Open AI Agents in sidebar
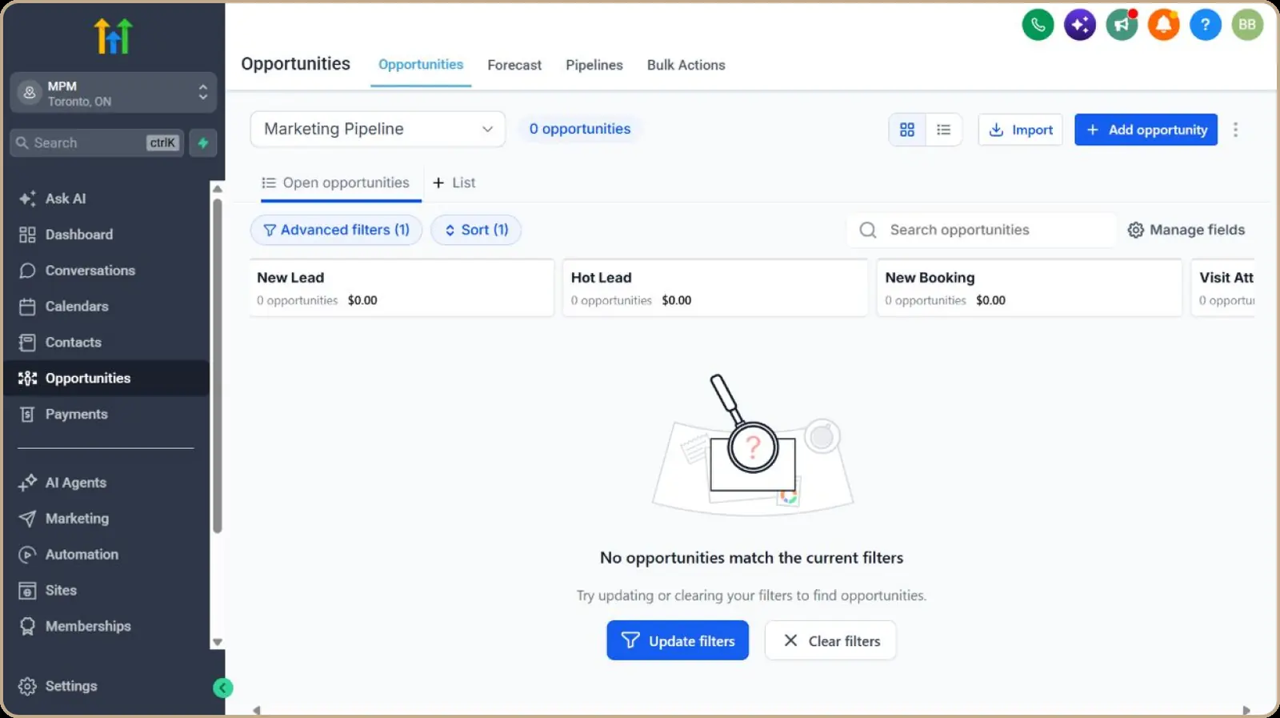The image size is (1280, 718). 106,483
